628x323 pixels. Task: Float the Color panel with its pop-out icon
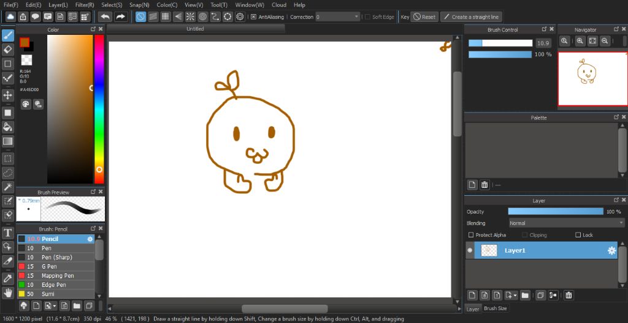pos(93,29)
